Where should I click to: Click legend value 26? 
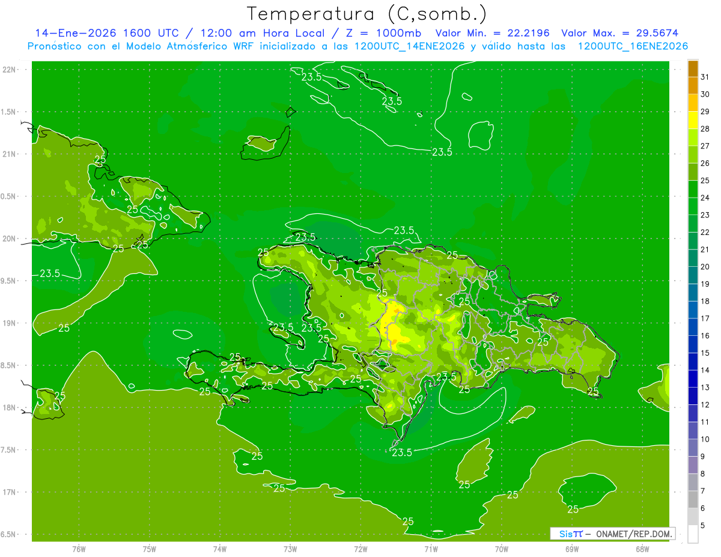(705, 163)
